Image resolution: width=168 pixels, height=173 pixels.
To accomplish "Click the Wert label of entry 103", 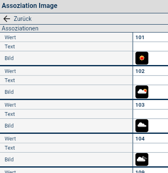I will [x=10, y=105].
